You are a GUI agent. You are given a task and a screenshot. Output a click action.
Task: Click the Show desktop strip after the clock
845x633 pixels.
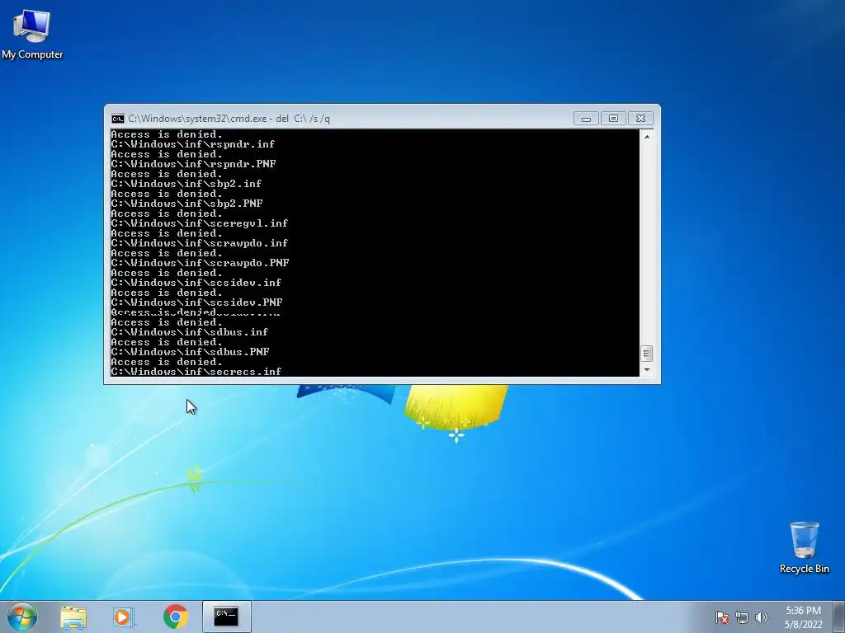coord(839,617)
